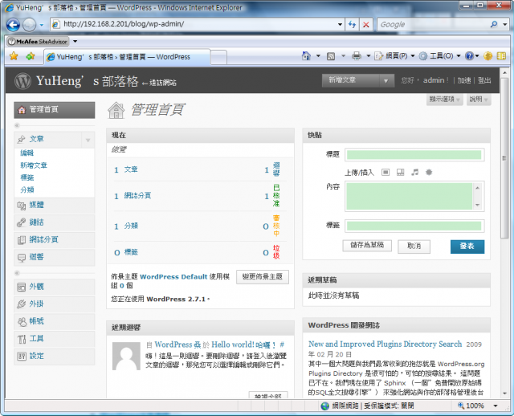Click the Add to Favorites icon

click(31, 56)
